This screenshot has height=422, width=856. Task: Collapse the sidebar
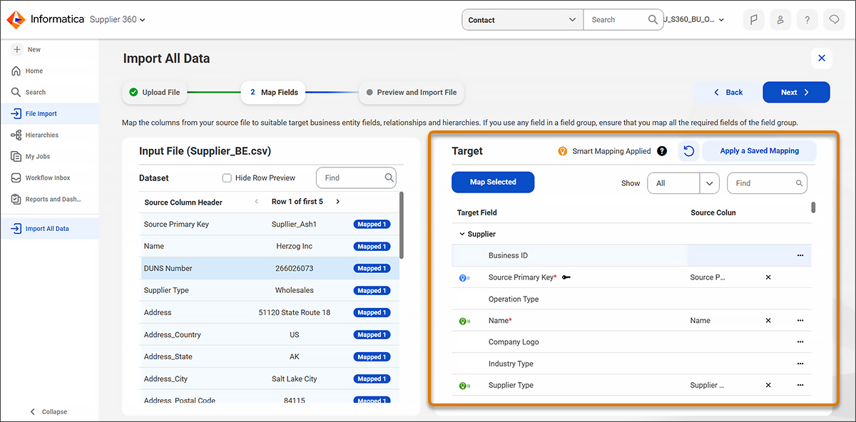[x=49, y=411]
